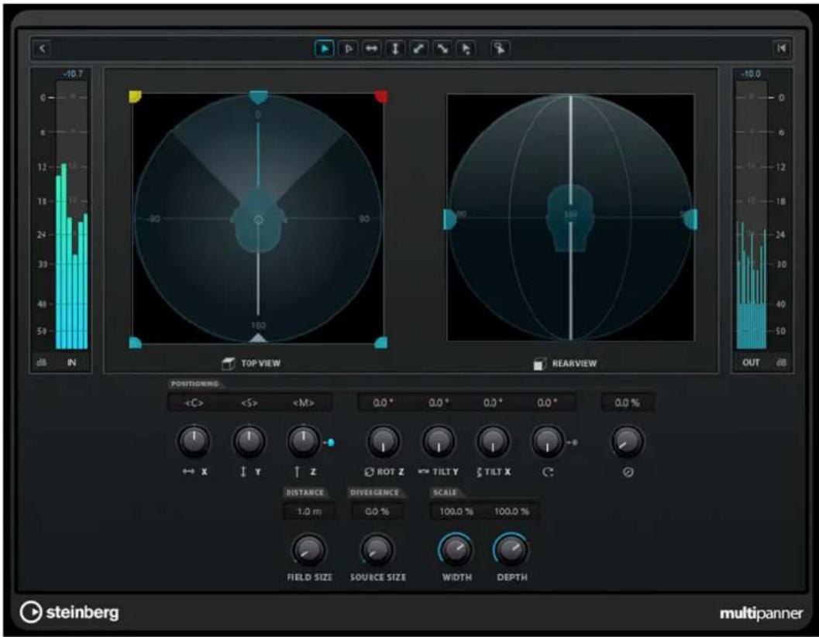819x637 pixels.
Task: Click the knob under 0.0 % field
Action: point(628,441)
